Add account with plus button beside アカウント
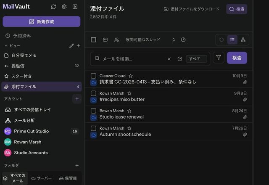 (x=77, y=99)
